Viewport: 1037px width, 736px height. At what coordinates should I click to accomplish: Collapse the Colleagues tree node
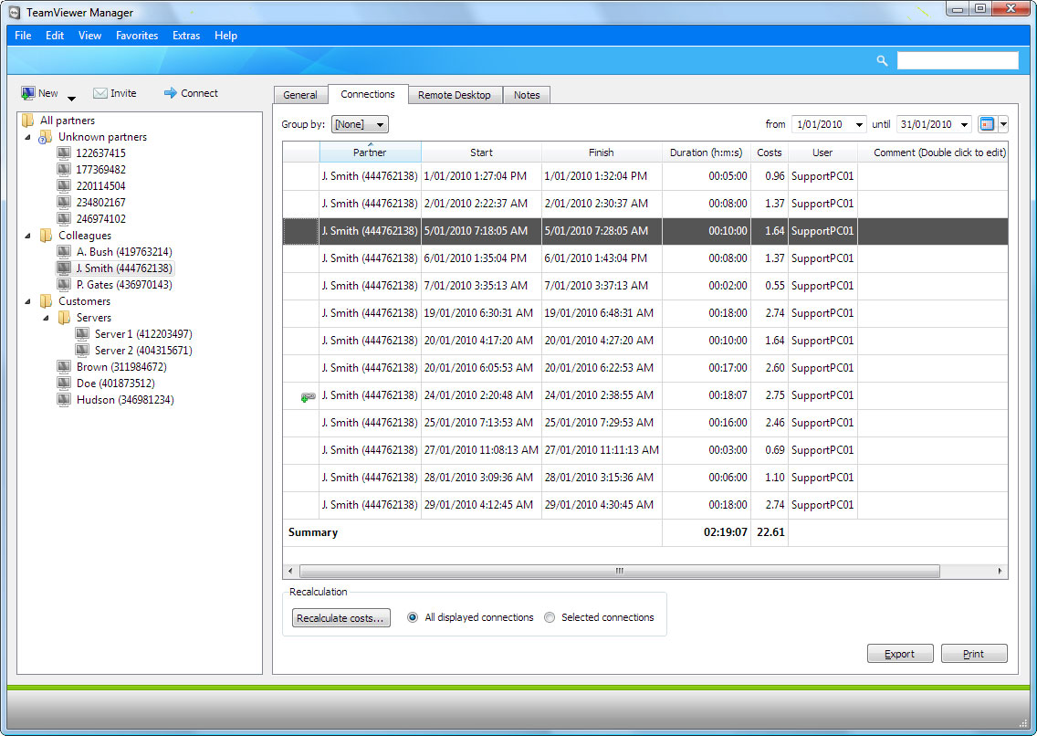[27, 237]
